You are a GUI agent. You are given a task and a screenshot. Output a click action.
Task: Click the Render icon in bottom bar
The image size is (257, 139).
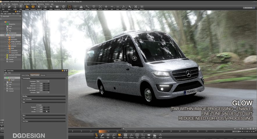pos(154,136)
